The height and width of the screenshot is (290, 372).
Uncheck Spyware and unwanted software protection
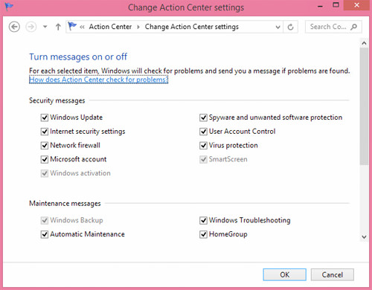203,117
